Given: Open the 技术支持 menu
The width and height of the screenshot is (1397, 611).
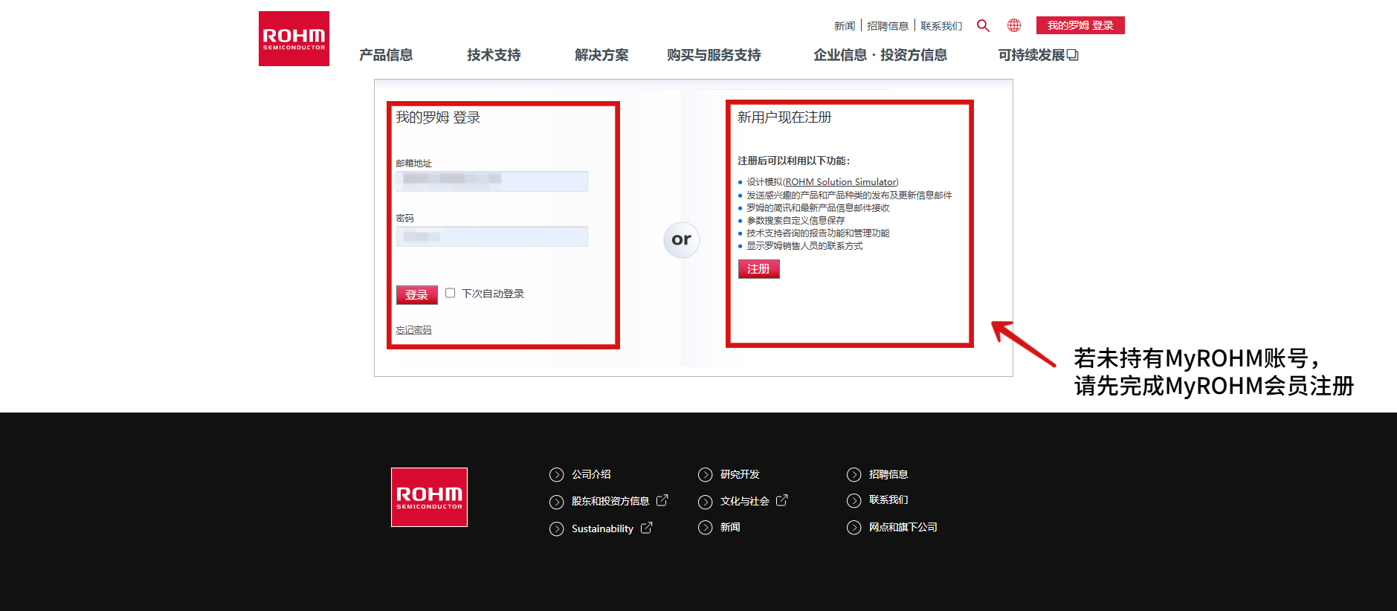Looking at the screenshot, I should [x=494, y=55].
